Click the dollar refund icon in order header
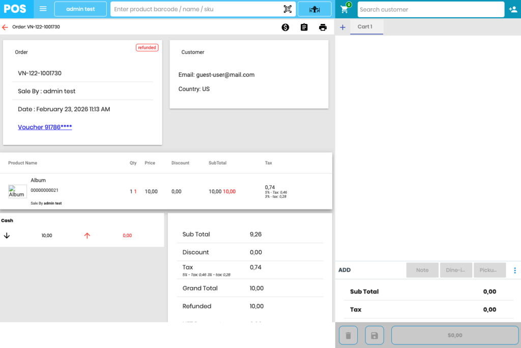This screenshot has width=521, height=348. (285, 27)
